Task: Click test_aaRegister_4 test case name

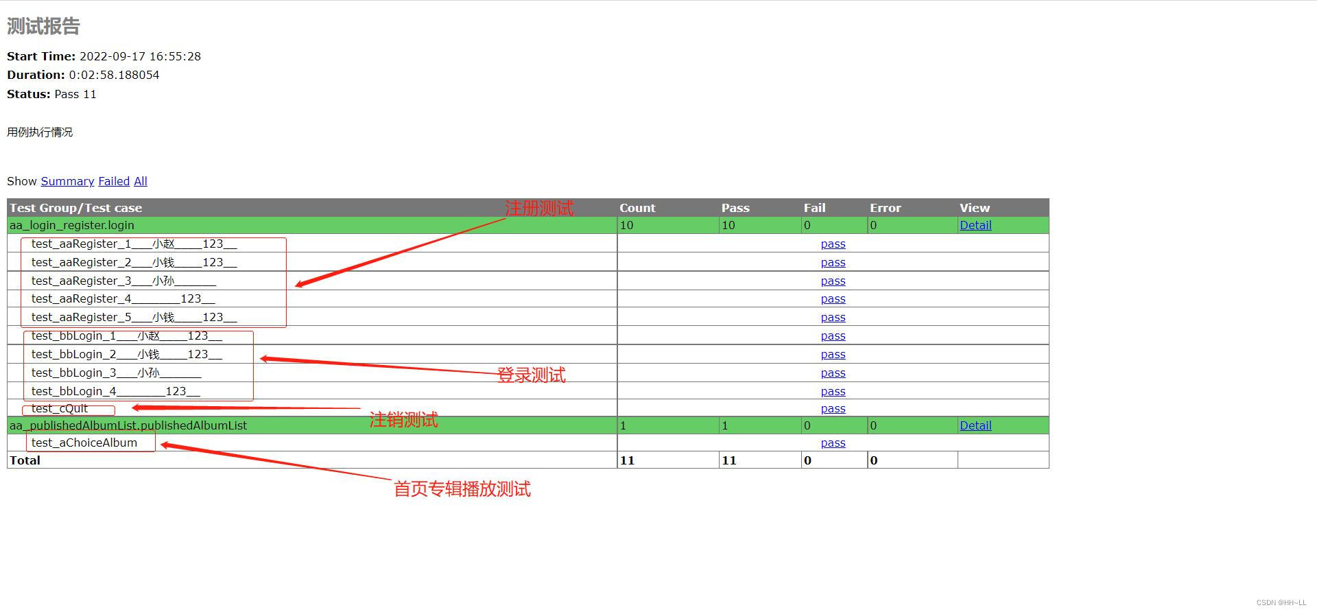Action: coord(123,298)
